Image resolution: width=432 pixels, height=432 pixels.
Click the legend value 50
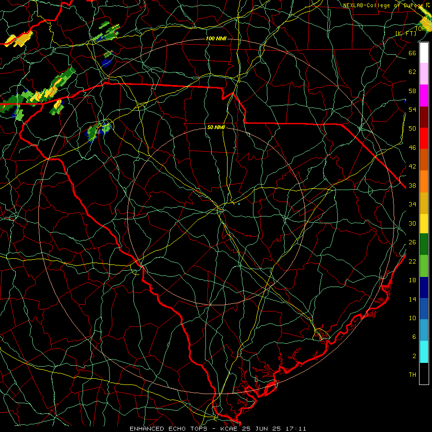click(412, 128)
